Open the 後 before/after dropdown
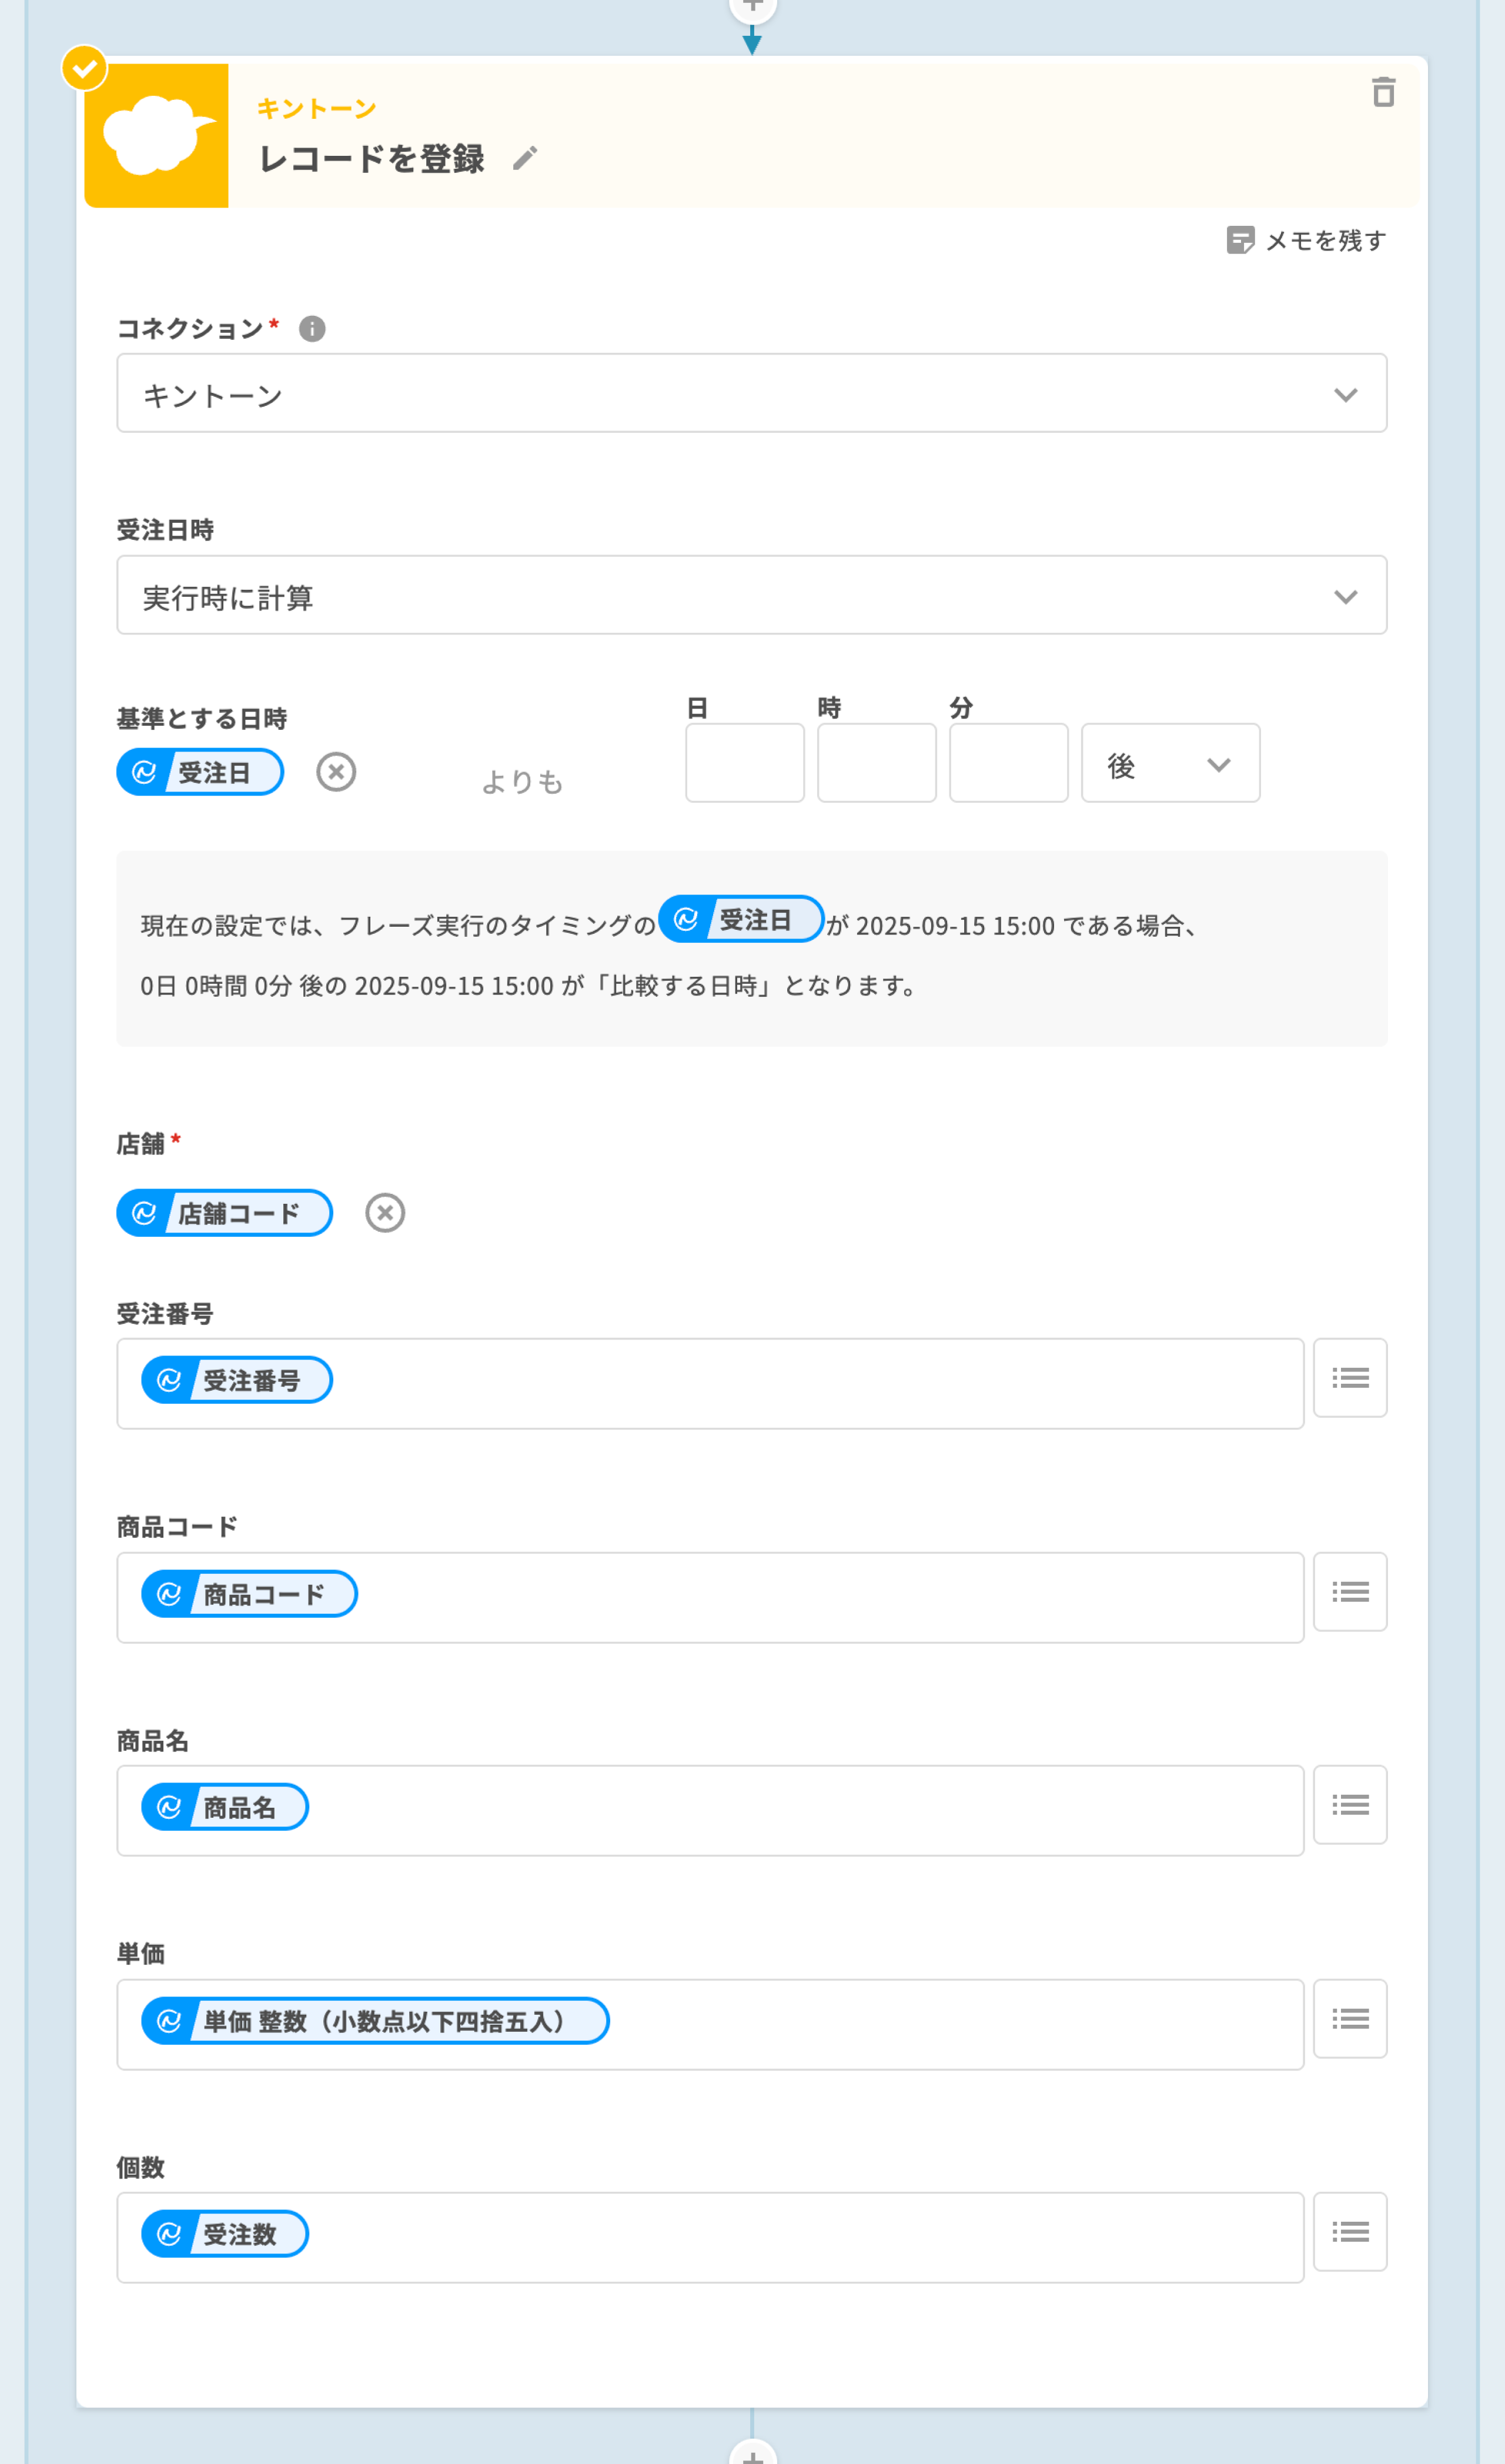Image resolution: width=1505 pixels, height=2464 pixels. [x=1170, y=764]
